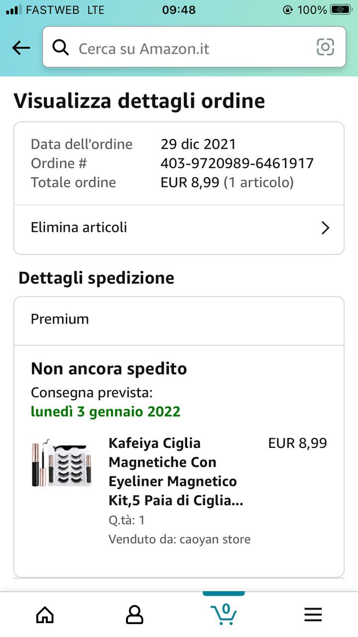Tap the back arrow icon
Image resolution: width=358 pixels, height=637 pixels.
point(21,48)
